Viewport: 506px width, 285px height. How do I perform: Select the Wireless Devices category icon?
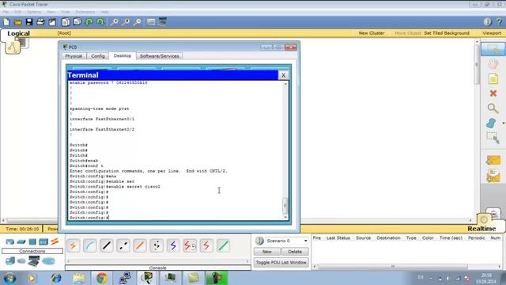coord(43,241)
